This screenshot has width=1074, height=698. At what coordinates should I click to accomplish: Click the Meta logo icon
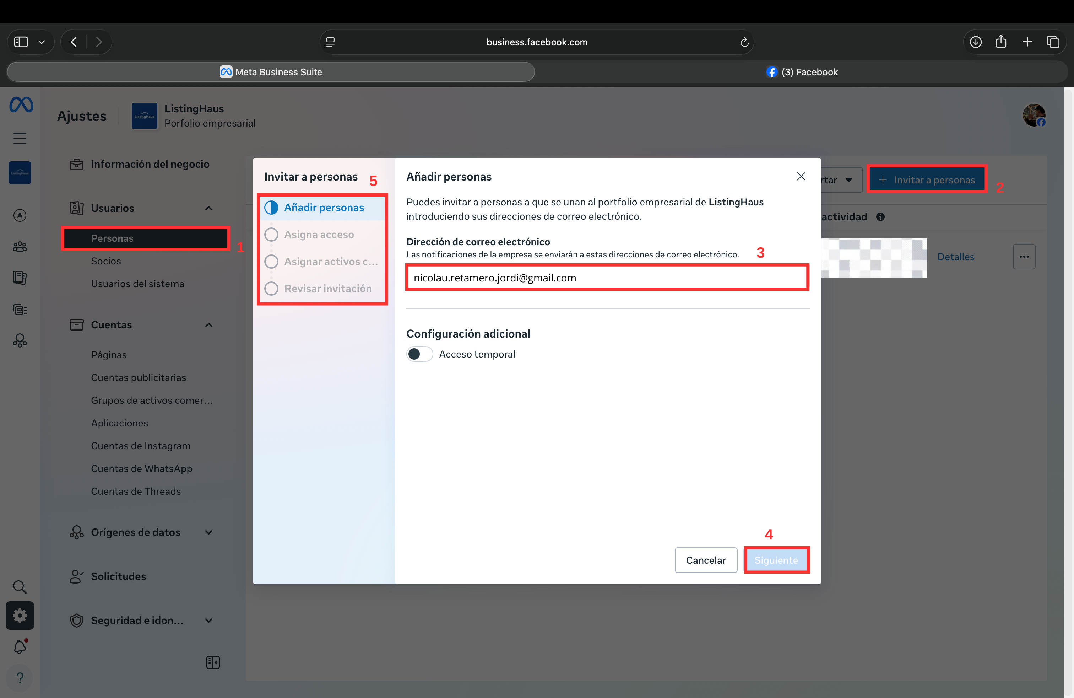[21, 105]
